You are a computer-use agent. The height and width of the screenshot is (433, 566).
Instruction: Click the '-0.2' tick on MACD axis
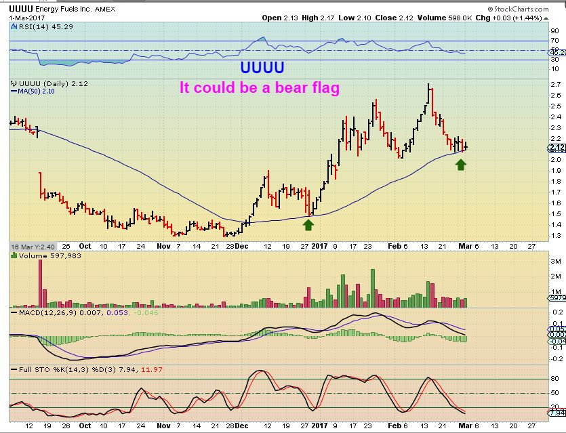pyautogui.click(x=557, y=358)
